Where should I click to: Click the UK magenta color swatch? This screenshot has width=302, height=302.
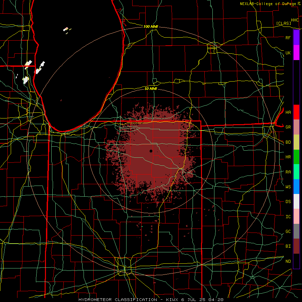click(x=296, y=53)
